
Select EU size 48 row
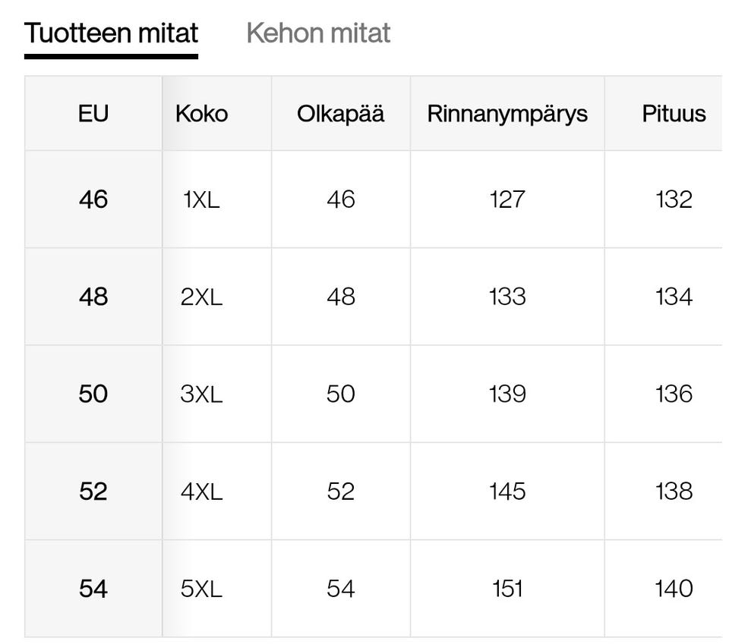point(93,297)
